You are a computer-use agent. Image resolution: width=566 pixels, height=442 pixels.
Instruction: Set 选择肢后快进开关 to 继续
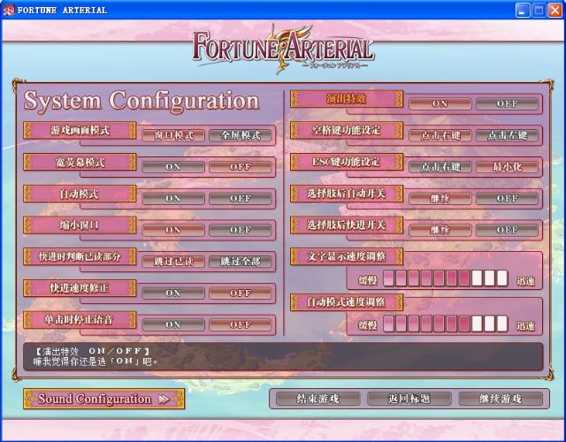440,230
